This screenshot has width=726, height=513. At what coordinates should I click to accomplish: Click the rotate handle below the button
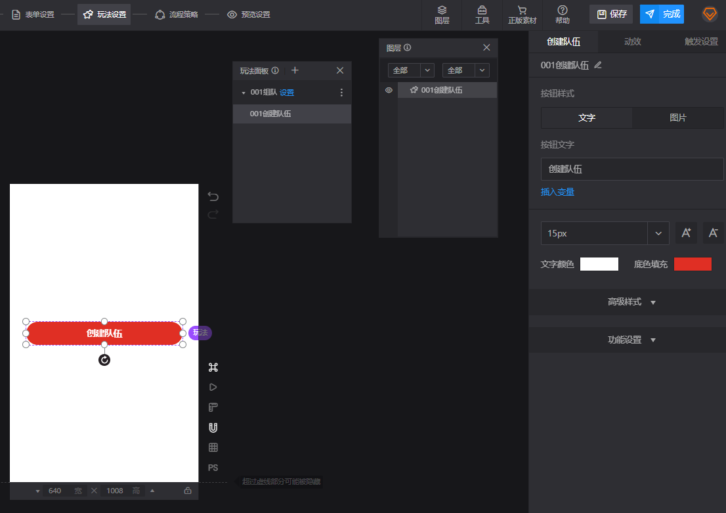[x=104, y=360]
